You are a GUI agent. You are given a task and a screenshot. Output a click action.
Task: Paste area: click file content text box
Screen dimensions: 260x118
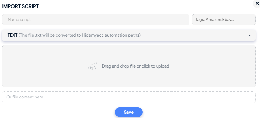(129, 97)
